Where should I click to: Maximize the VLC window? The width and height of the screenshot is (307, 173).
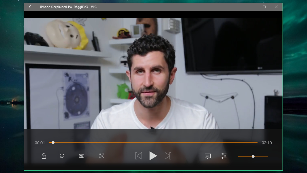[x=264, y=7]
